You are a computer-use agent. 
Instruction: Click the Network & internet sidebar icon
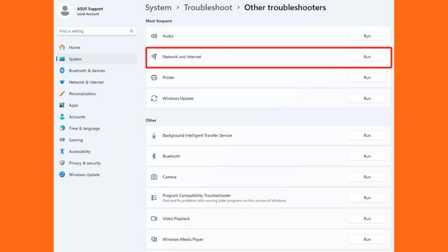pos(62,82)
